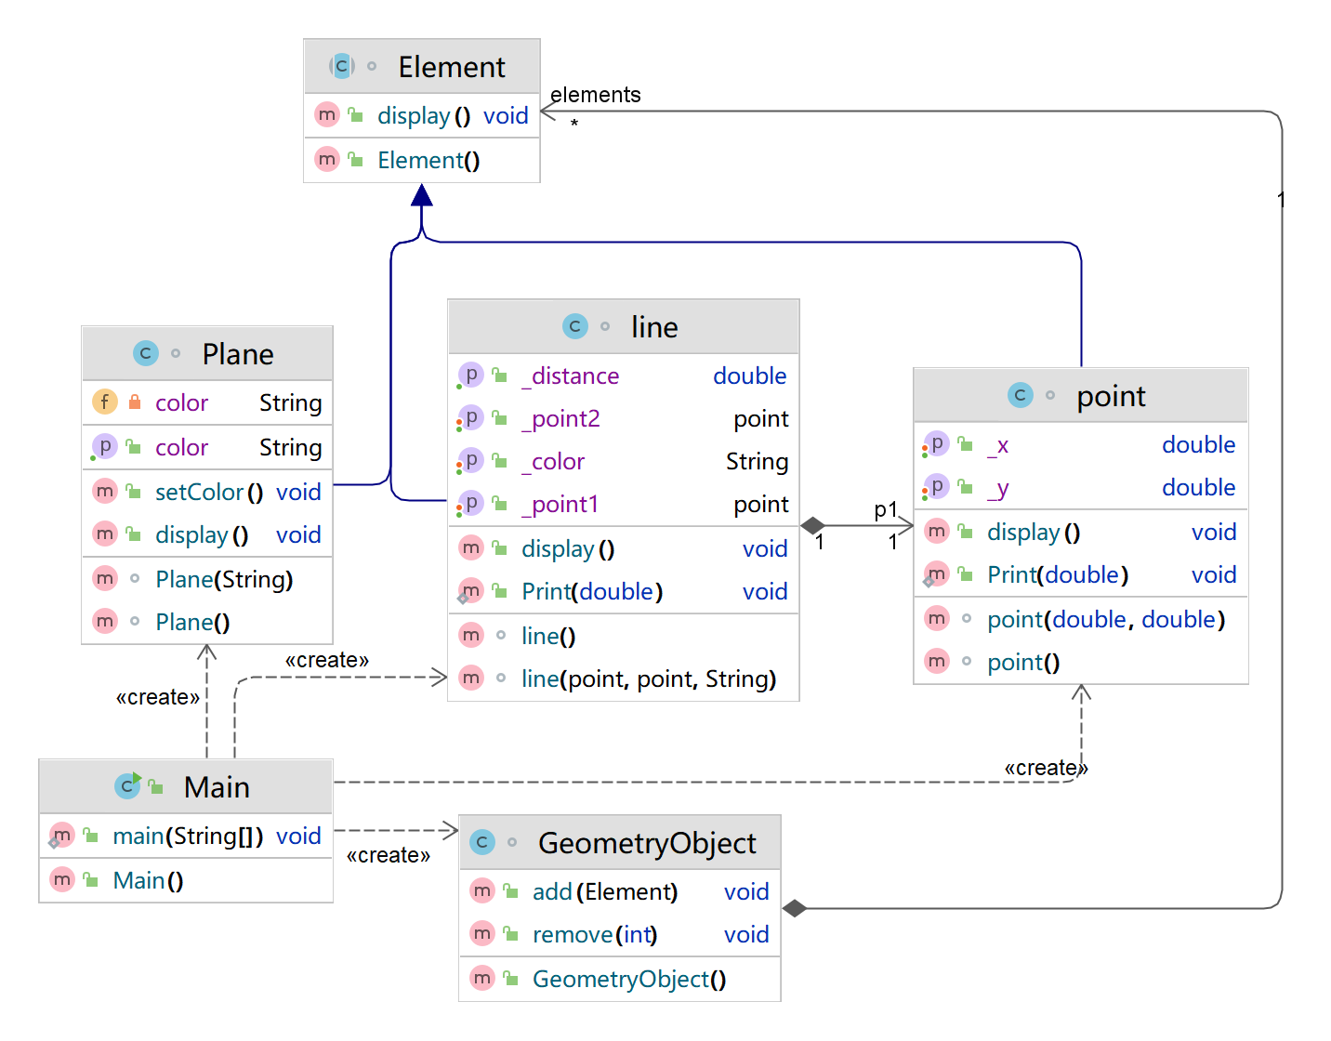
Task: Click the "elements" association label
Action: click(x=596, y=95)
